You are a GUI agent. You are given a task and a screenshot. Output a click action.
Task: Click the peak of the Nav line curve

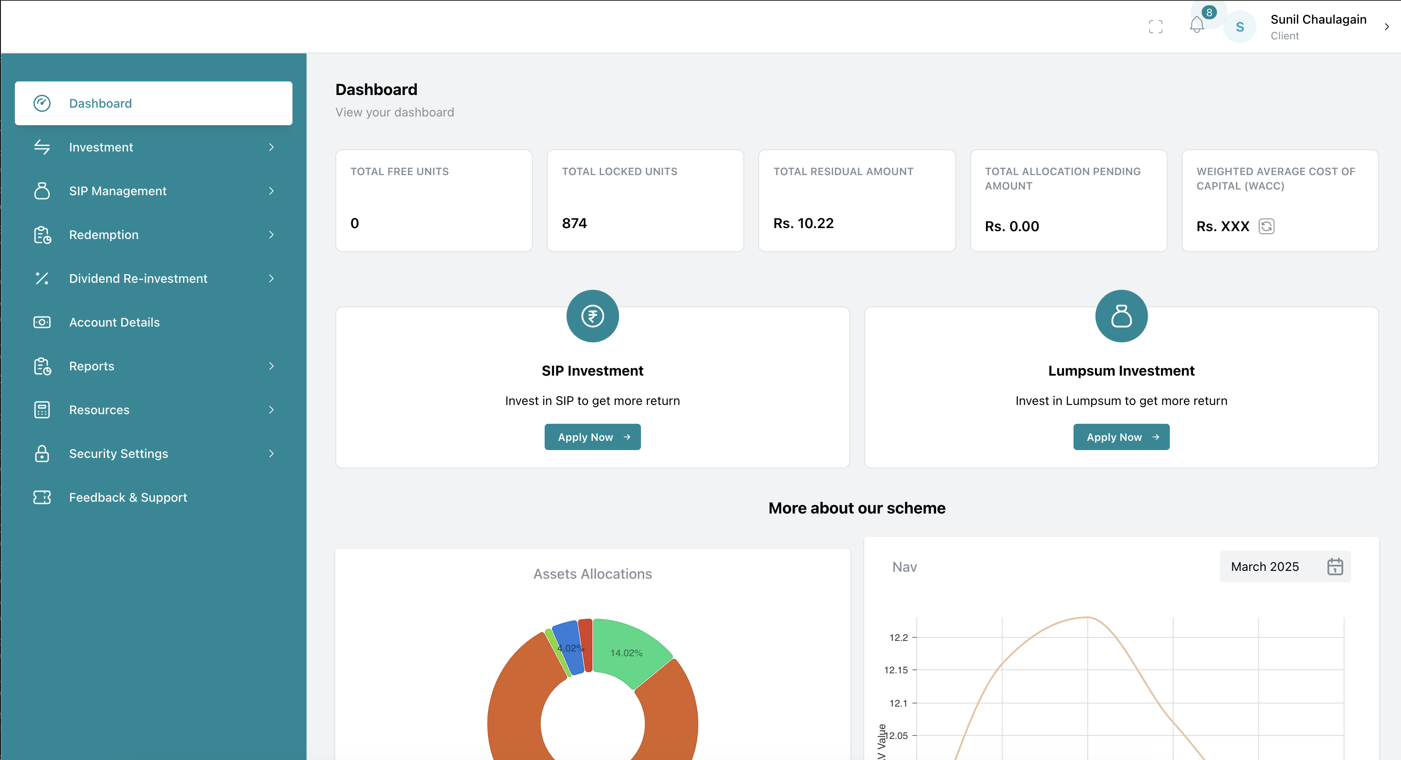(x=1087, y=617)
